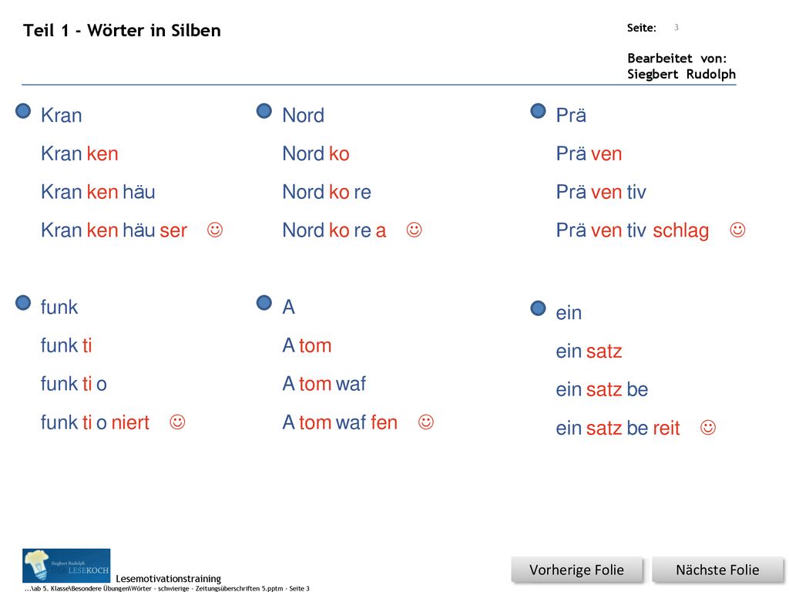Image resolution: width=789 pixels, height=592 pixels.
Task: Click the smiley after Kran ken häu ser
Action: pyautogui.click(x=215, y=230)
